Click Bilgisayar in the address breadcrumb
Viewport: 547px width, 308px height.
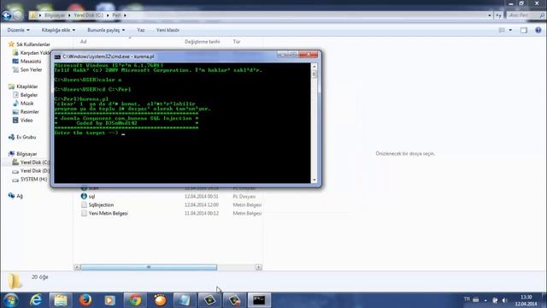(x=55, y=15)
